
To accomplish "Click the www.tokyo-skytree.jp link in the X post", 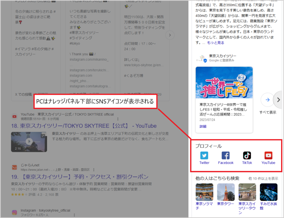I will (144, 65).
